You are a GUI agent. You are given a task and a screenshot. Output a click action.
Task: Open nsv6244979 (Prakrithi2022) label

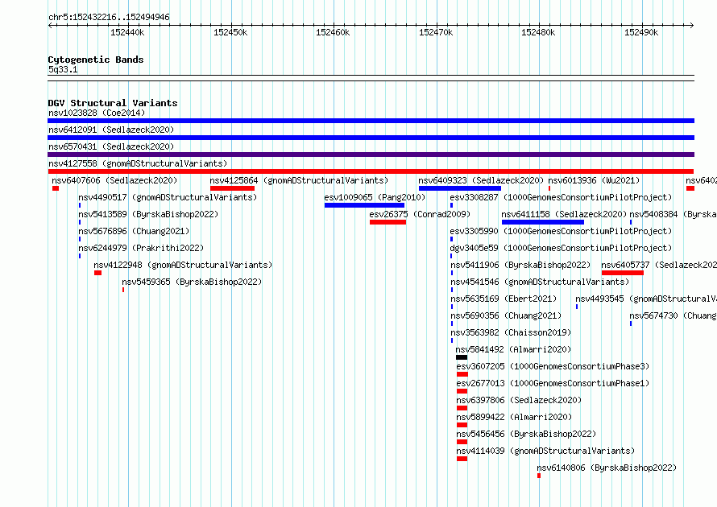(141, 248)
